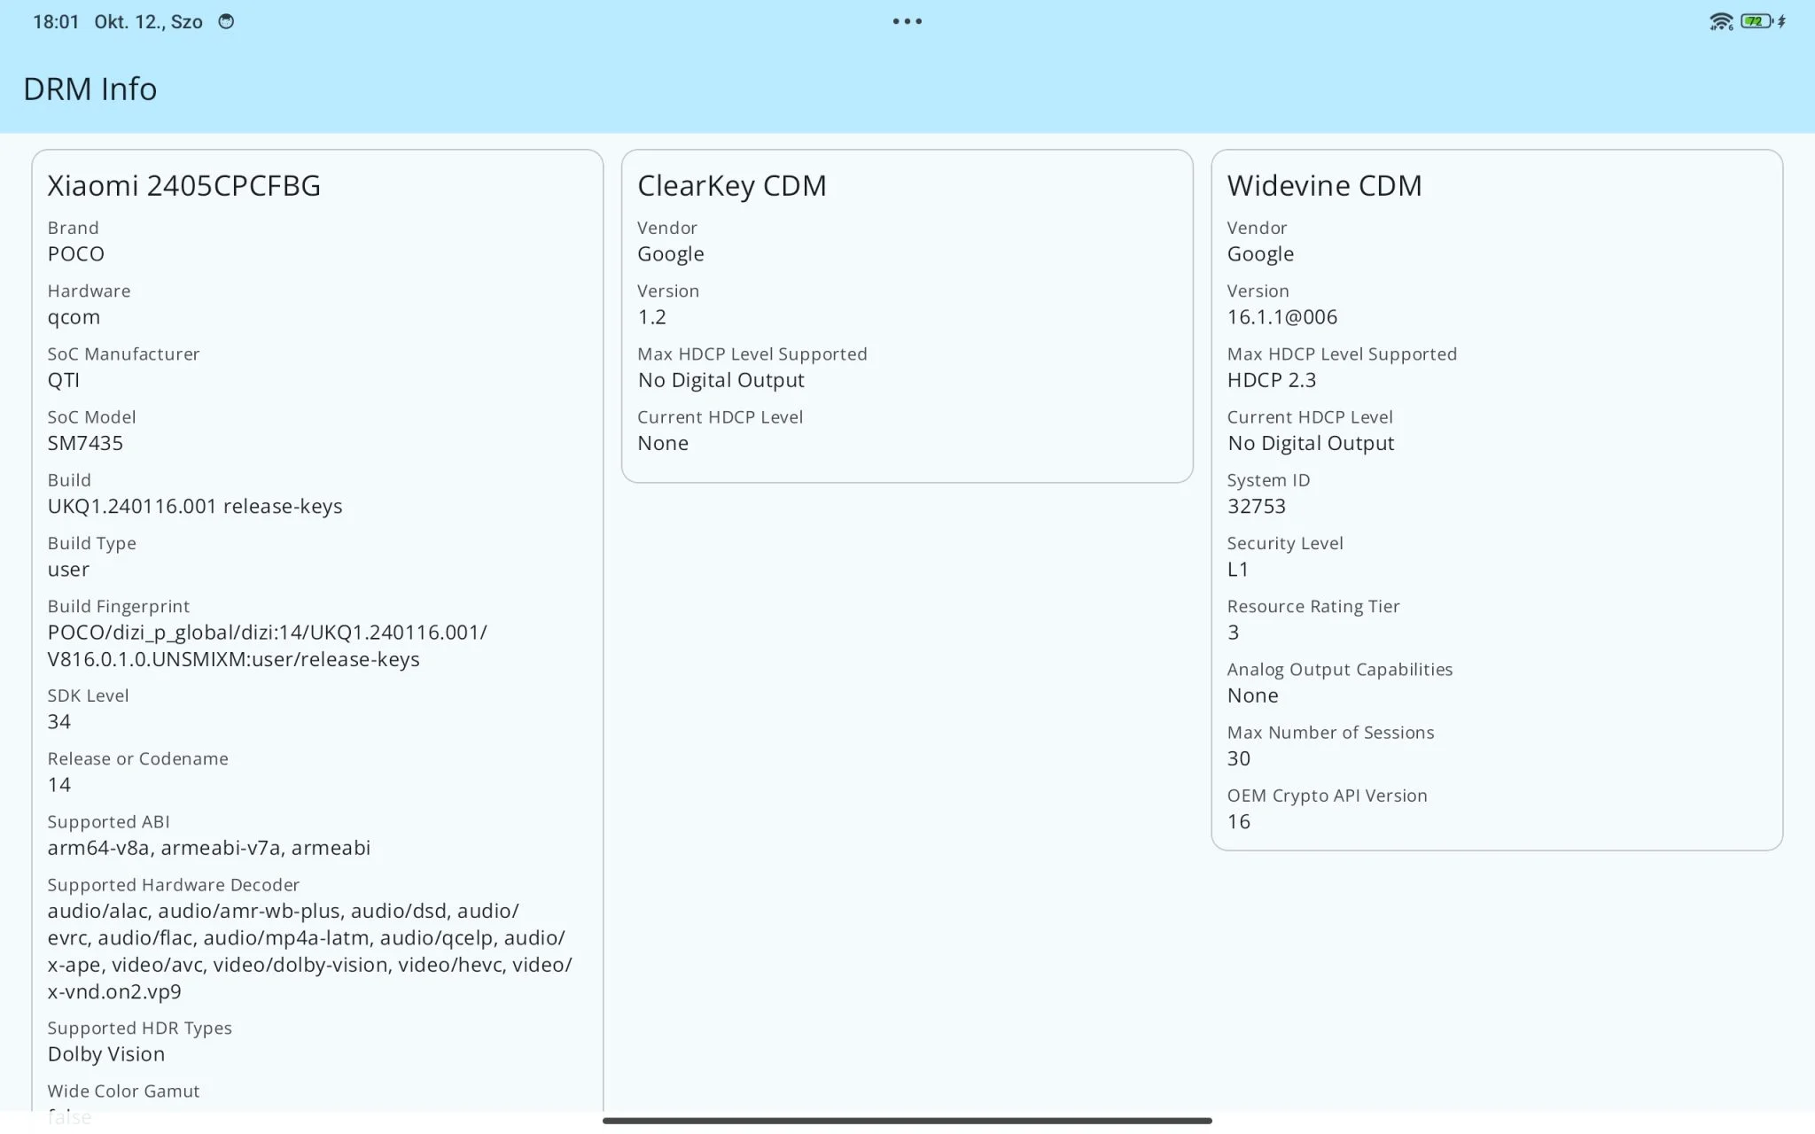Tap the System ID value 32753
The height and width of the screenshot is (1134, 1815).
pos(1256,507)
